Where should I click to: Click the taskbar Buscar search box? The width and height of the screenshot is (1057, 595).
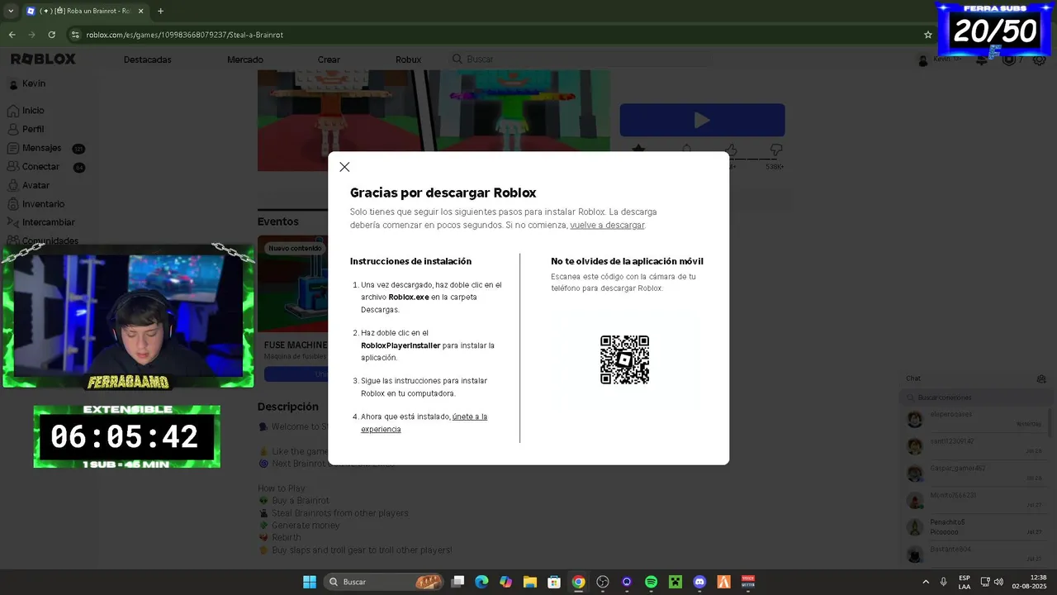(x=384, y=582)
